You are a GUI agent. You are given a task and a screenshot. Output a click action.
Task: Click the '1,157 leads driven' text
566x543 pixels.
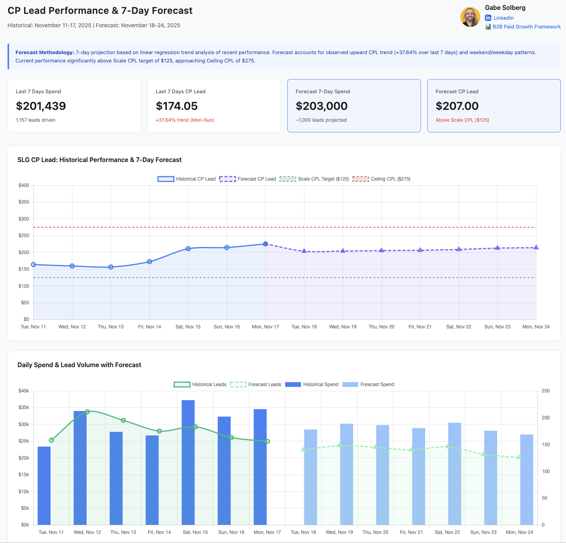point(36,120)
